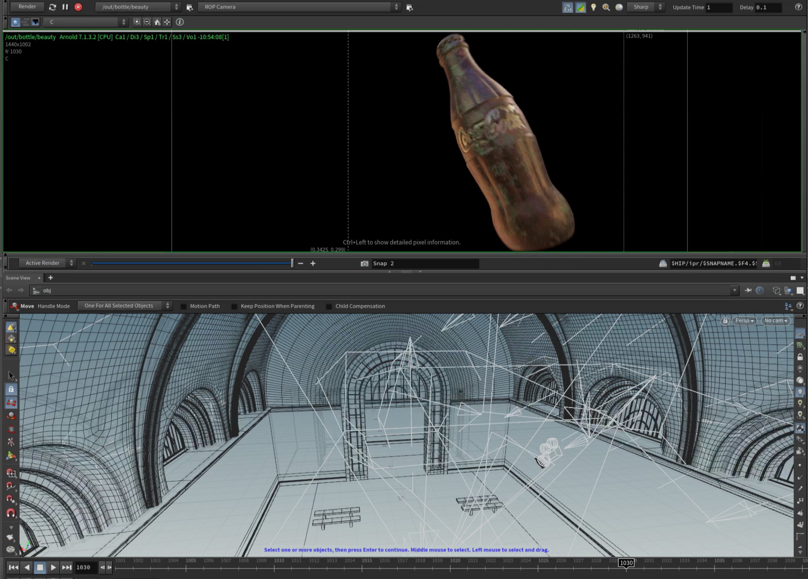Click the camera chooser icon beside ROP Camera
The image size is (808, 579).
pos(409,8)
